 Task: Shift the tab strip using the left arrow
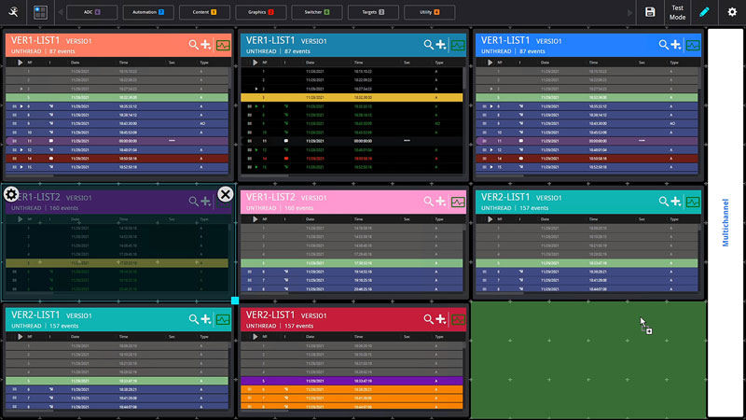[60, 12]
